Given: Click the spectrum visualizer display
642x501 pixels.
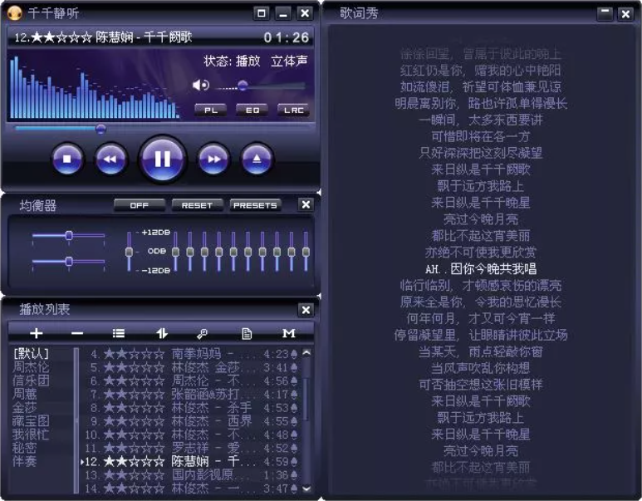Looking at the screenshot, I should tap(95, 86).
